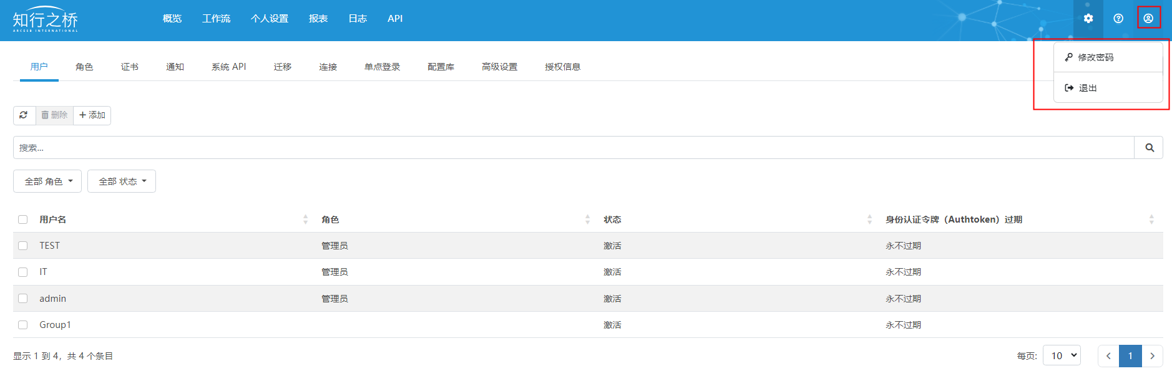
Task: Click the settings gear icon
Action: (x=1088, y=19)
